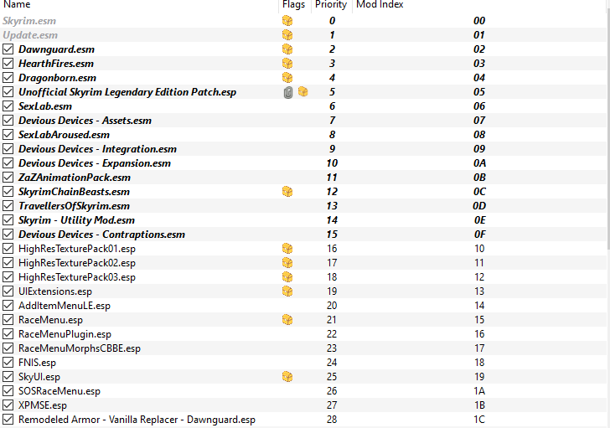Click the archive flag icon for Dawnguard.esm
Viewport: 610px width, 428px height.
(287, 49)
